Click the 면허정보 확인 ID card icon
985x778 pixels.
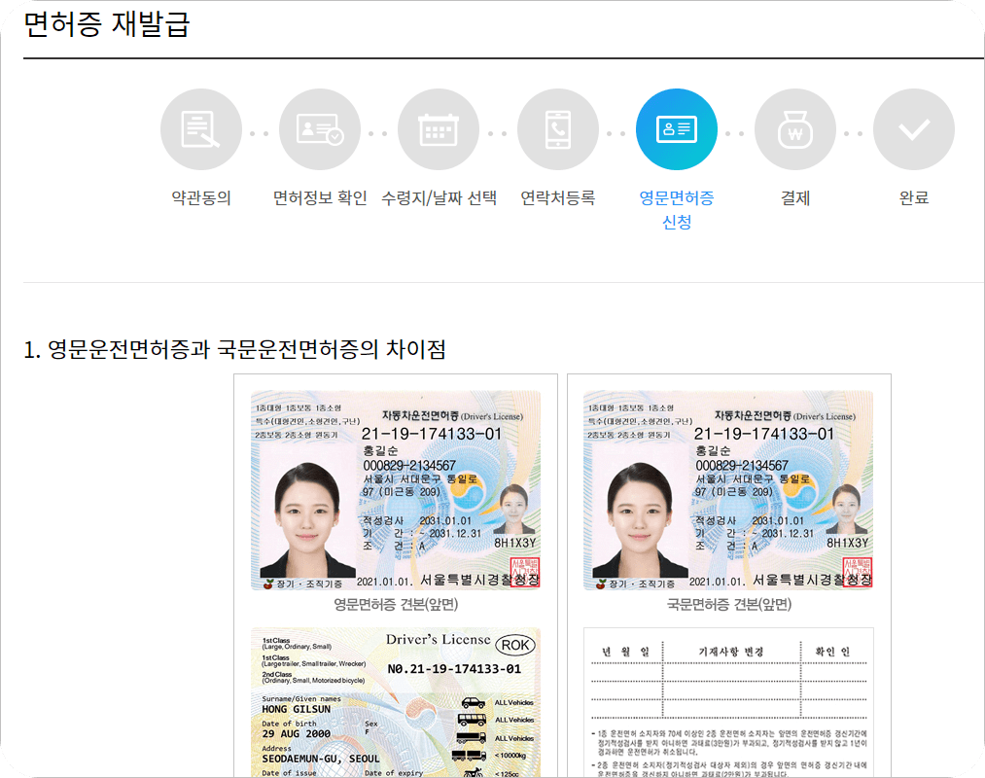(320, 129)
